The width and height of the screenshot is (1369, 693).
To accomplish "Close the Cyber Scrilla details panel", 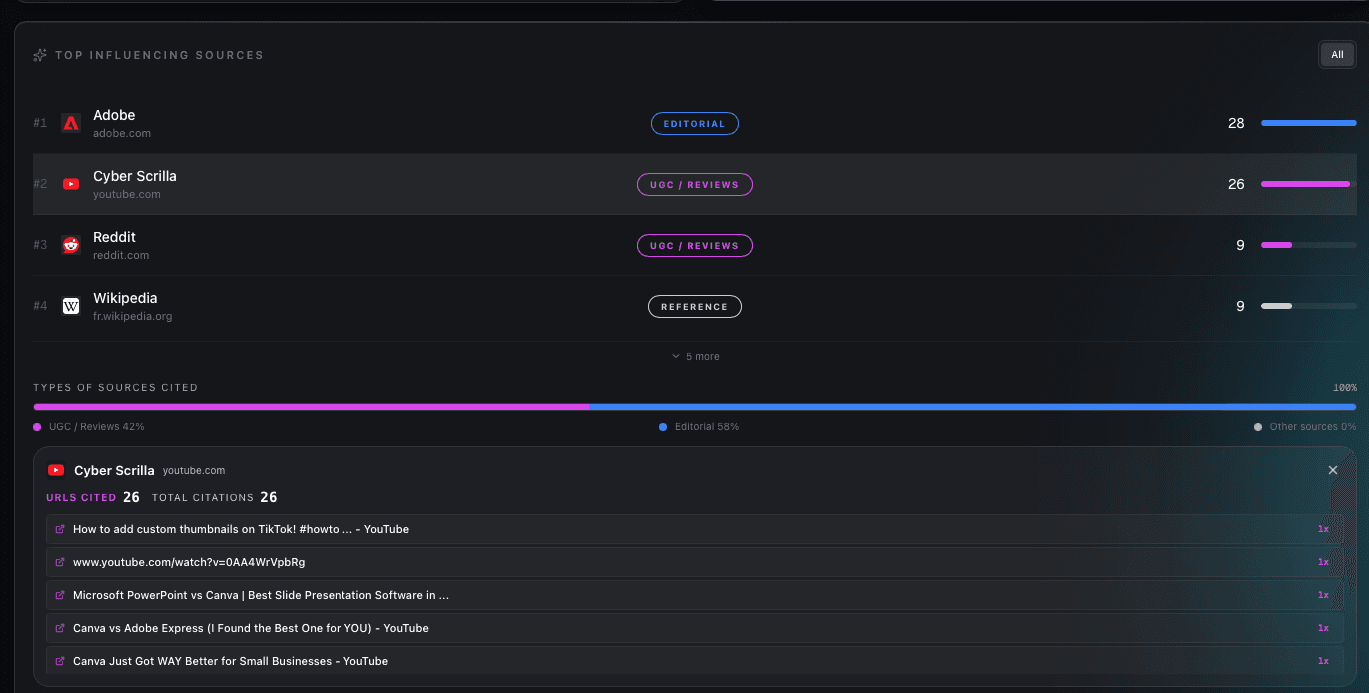I will [x=1332, y=470].
